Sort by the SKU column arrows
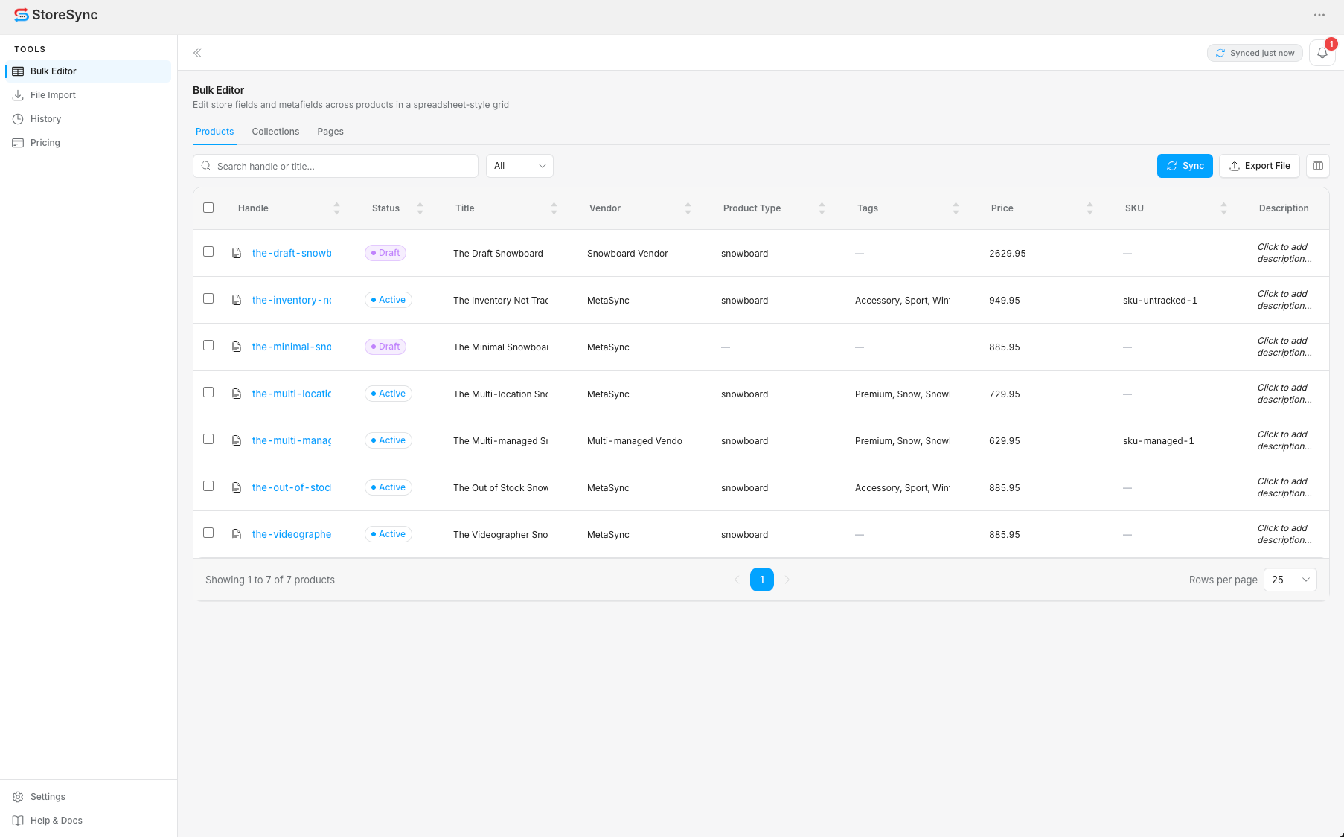This screenshot has width=1344, height=837. [1223, 208]
